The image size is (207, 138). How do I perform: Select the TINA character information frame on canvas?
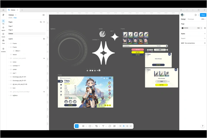(x=85, y=92)
